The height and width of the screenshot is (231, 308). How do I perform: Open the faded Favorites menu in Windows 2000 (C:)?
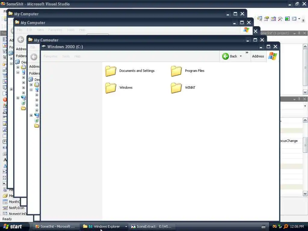click(x=51, y=56)
